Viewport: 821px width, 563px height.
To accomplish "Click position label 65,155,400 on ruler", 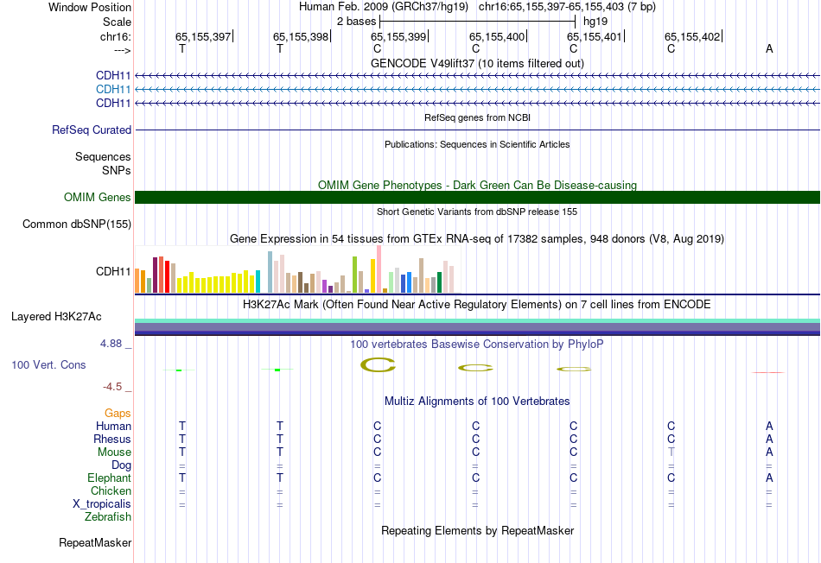I will [497, 36].
